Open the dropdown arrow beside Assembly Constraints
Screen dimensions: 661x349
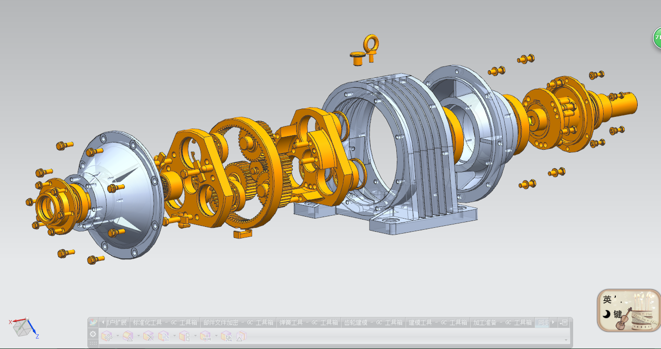[138, 335]
